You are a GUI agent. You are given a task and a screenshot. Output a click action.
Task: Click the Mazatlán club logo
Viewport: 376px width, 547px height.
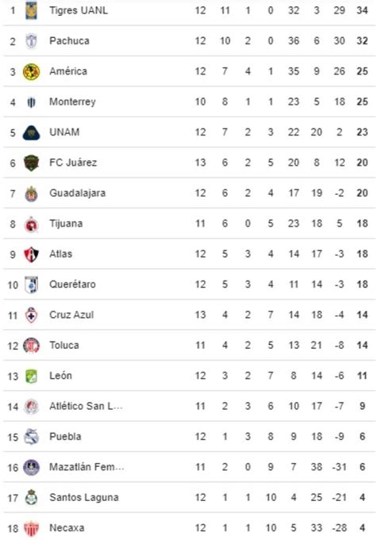[x=32, y=468]
